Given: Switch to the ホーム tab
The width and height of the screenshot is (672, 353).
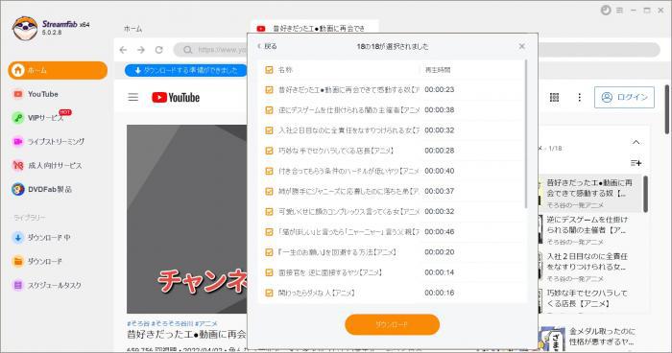Looking at the screenshot, I should point(132,29).
